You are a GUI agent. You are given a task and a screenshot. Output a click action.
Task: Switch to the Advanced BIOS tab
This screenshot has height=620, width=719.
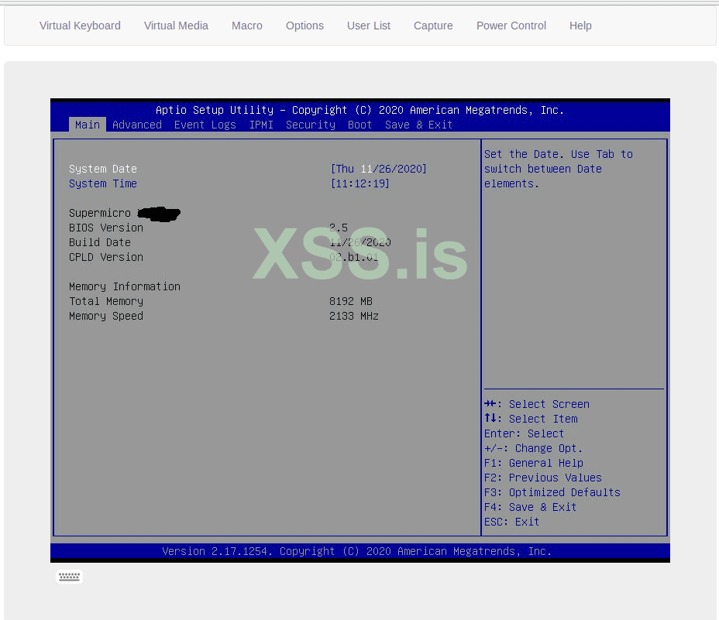coord(137,125)
